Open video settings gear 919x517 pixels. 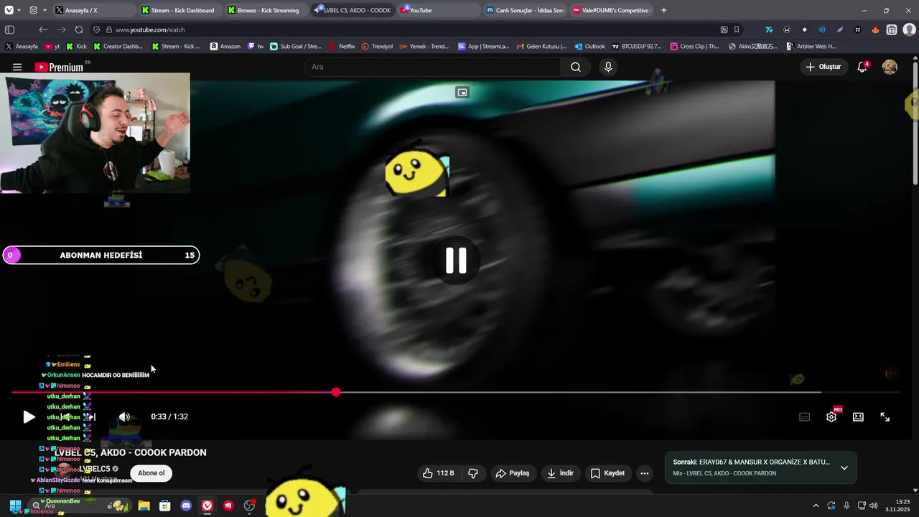pyautogui.click(x=831, y=417)
